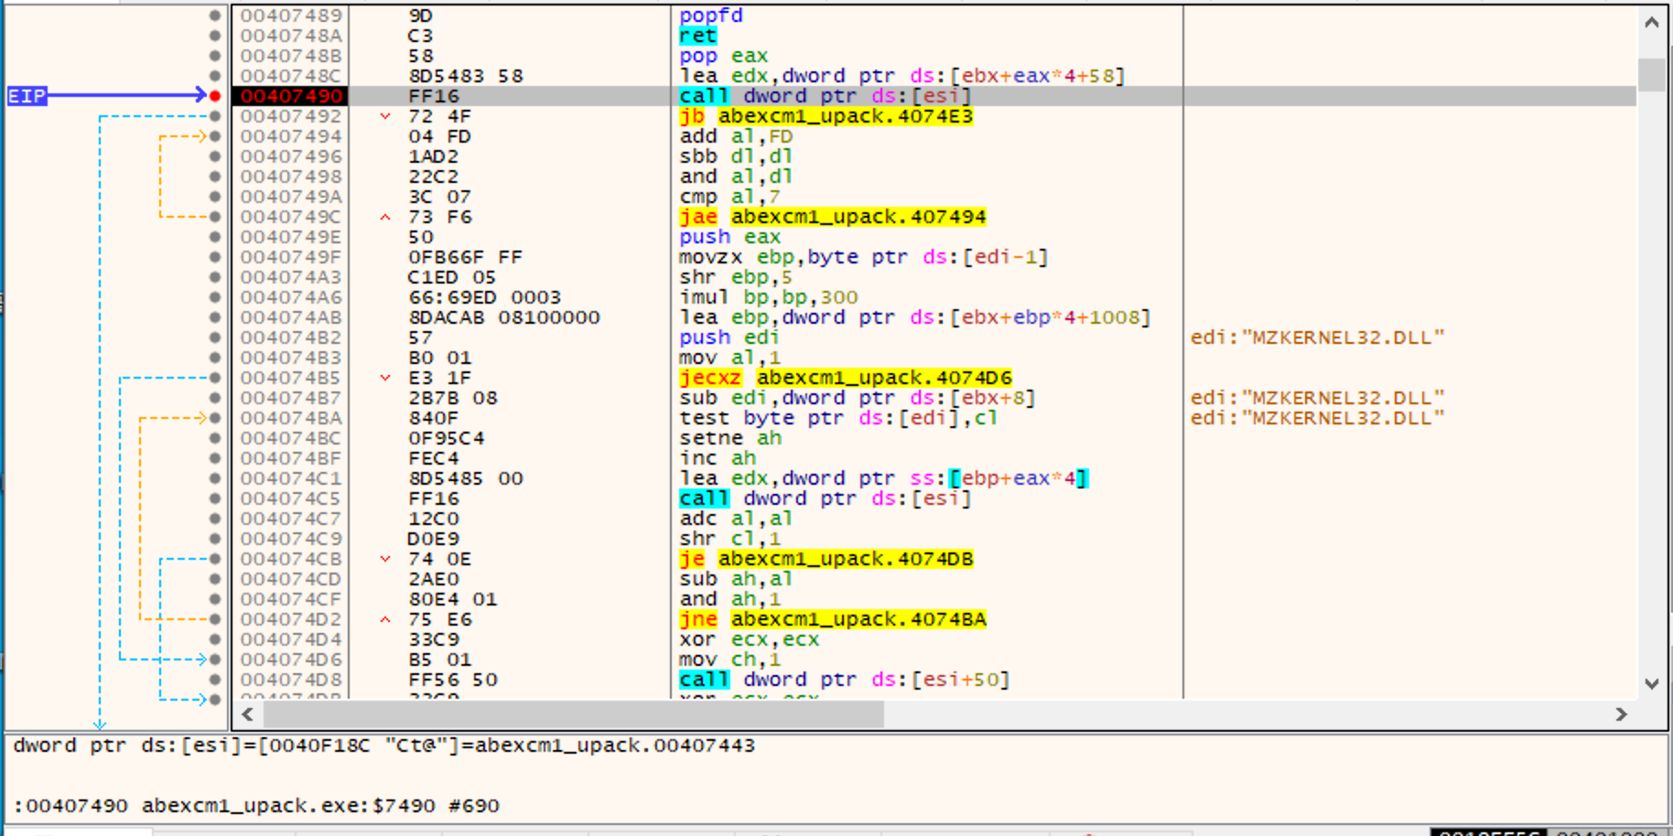Image resolution: width=1673 pixels, height=836 pixels.
Task: Click opcode bytes 66:69ED 0003
Action: pyautogui.click(x=484, y=297)
